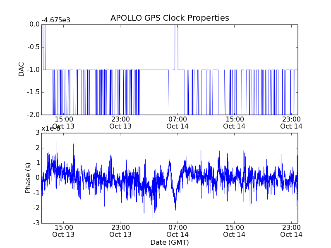Select the 1 tick on Phase axis
Viewport: 331px width, 248px height.
click(38, 163)
